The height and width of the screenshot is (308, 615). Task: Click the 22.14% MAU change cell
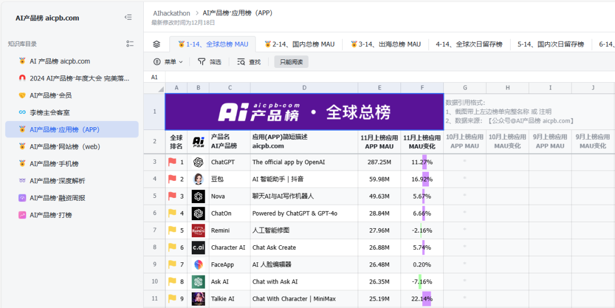pos(422,298)
